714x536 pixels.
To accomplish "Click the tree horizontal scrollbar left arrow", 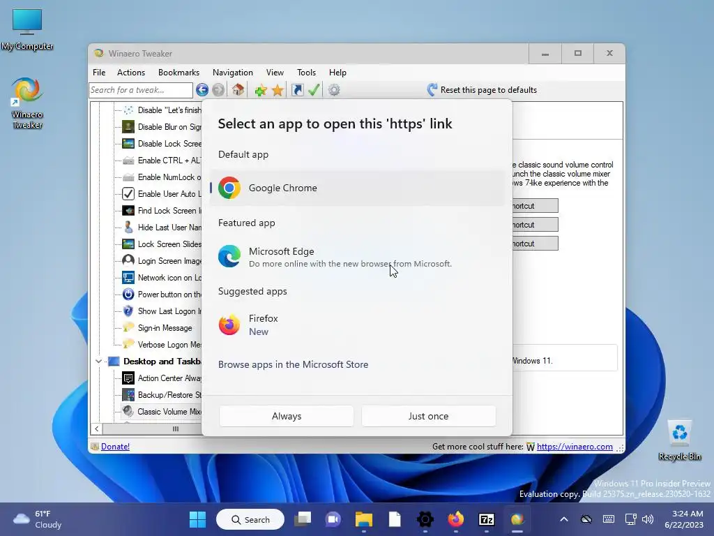I will (96, 429).
